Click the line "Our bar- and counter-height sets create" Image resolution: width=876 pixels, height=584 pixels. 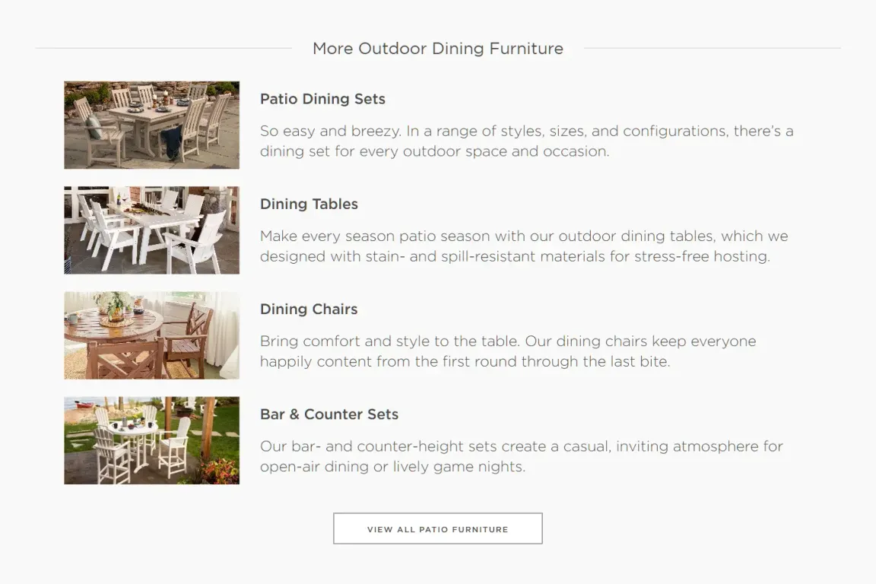(x=521, y=446)
